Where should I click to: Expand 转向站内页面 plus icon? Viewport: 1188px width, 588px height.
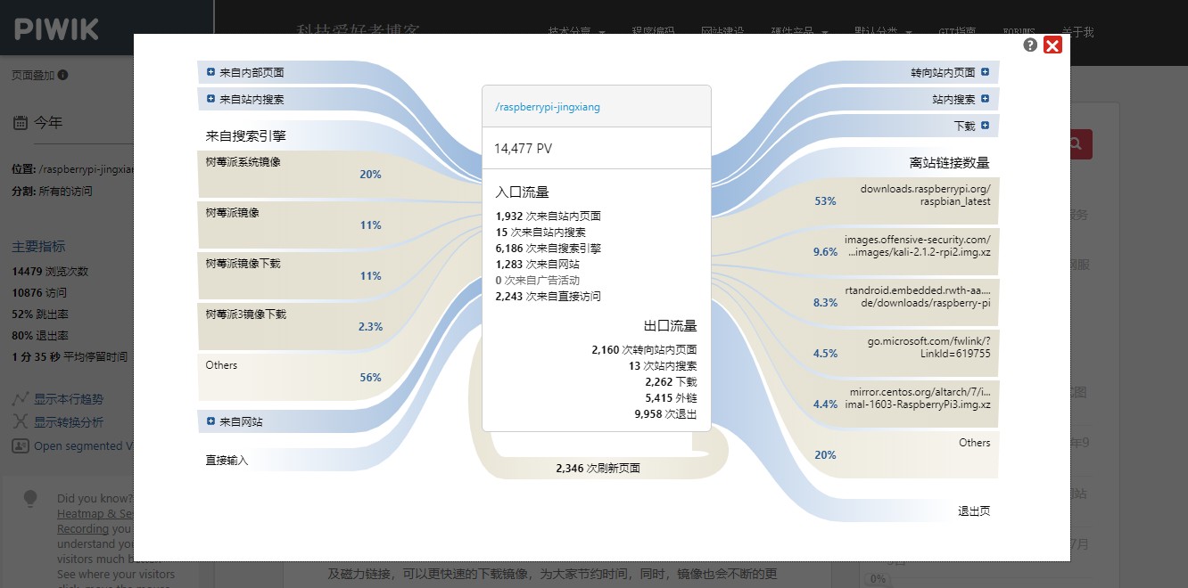coord(985,72)
